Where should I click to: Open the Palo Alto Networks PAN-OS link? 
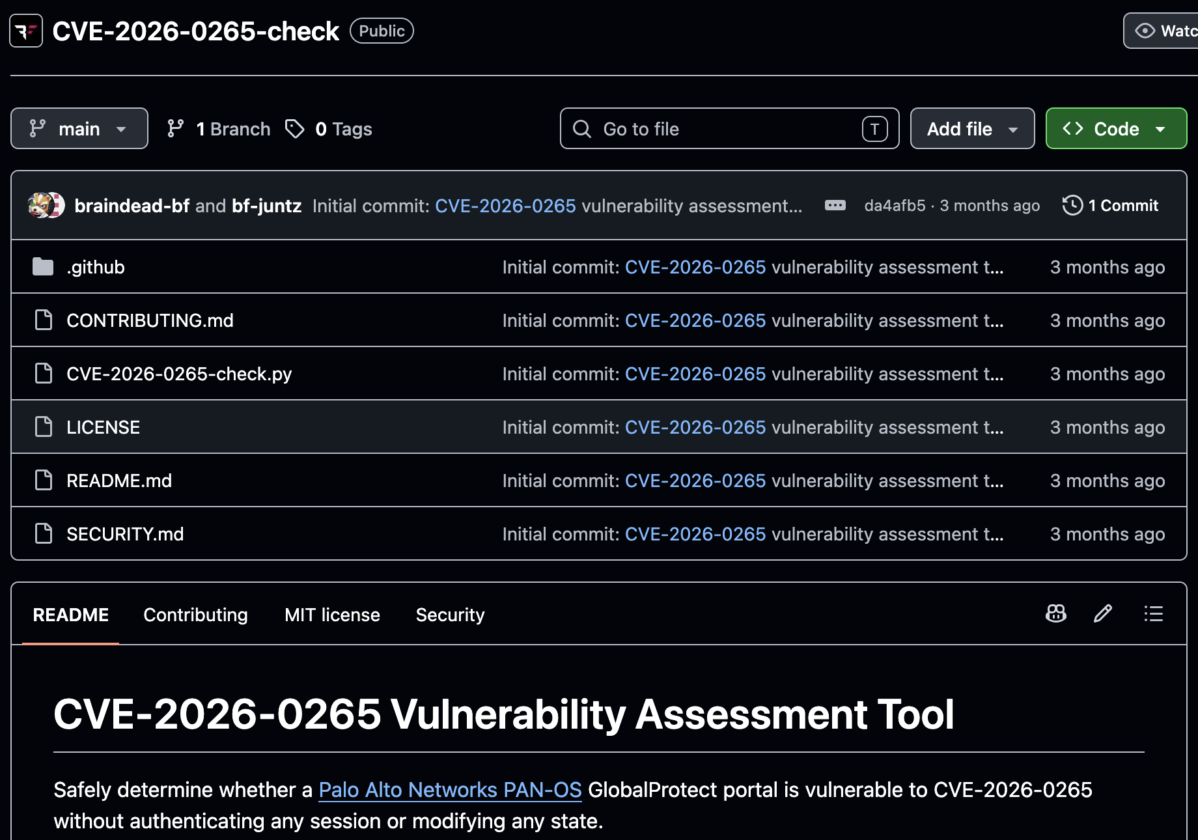click(450, 790)
